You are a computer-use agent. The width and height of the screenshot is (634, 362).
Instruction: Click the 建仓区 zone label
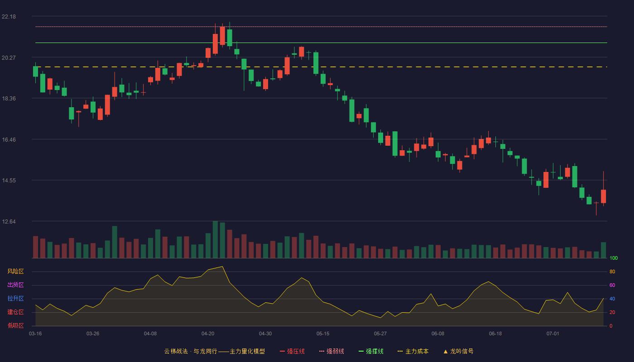coord(15,312)
